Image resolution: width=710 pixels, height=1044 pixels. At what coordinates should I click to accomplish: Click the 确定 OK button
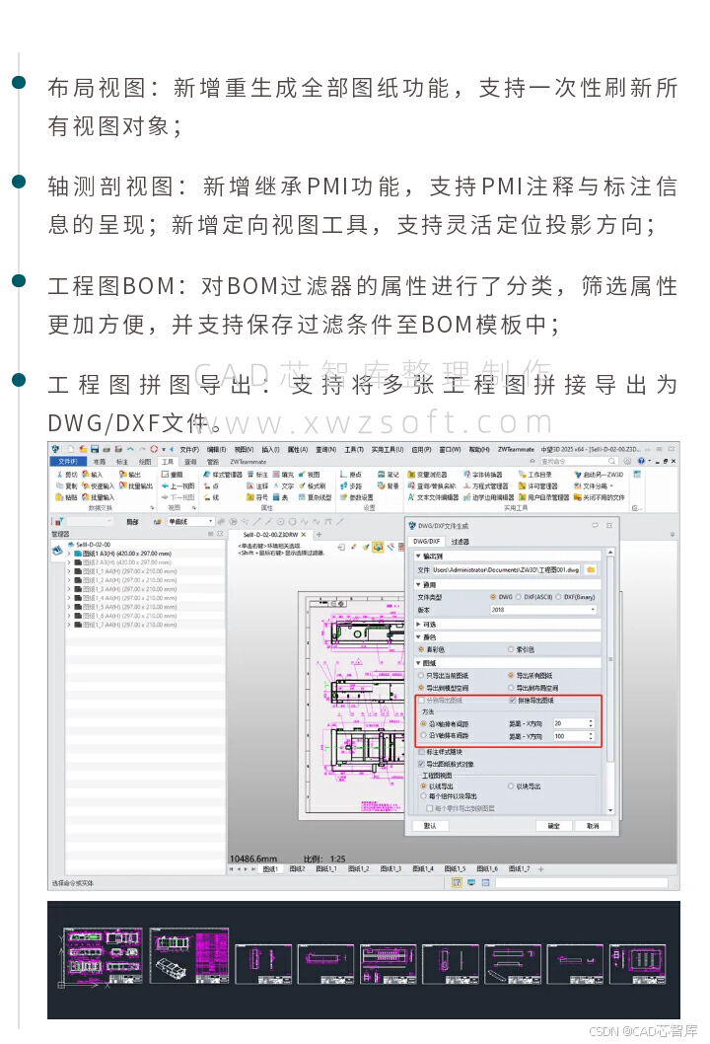click(x=553, y=826)
